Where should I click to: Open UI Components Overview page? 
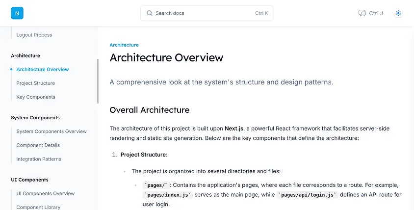tap(46, 193)
